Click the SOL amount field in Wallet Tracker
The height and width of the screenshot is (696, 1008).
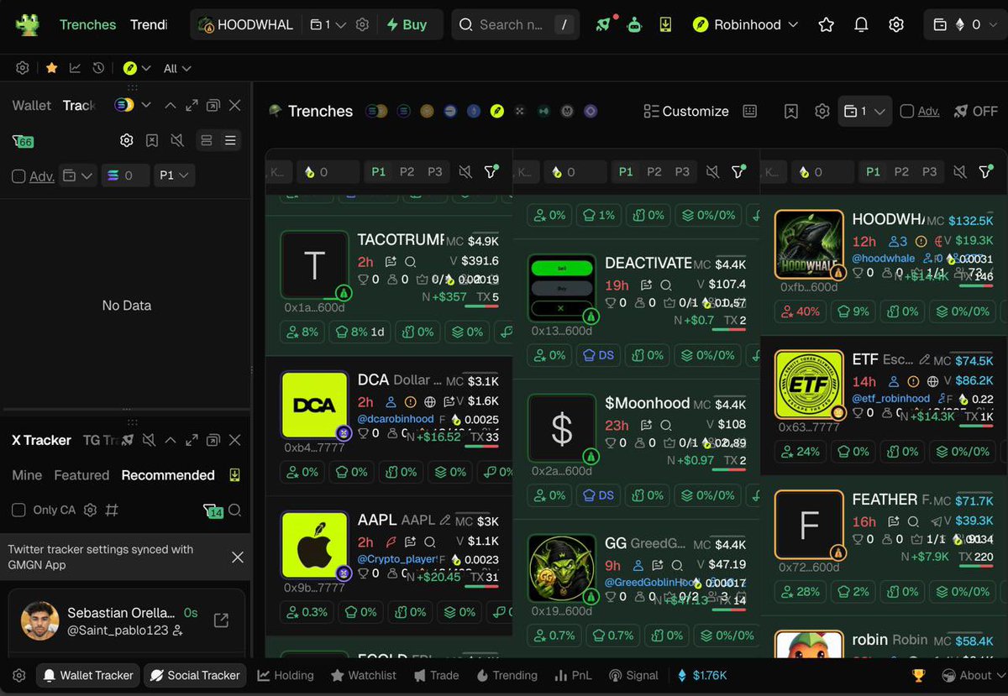pyautogui.click(x=125, y=175)
